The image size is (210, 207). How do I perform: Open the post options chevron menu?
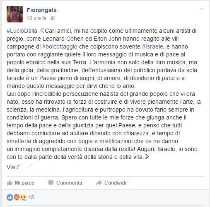tap(202, 9)
